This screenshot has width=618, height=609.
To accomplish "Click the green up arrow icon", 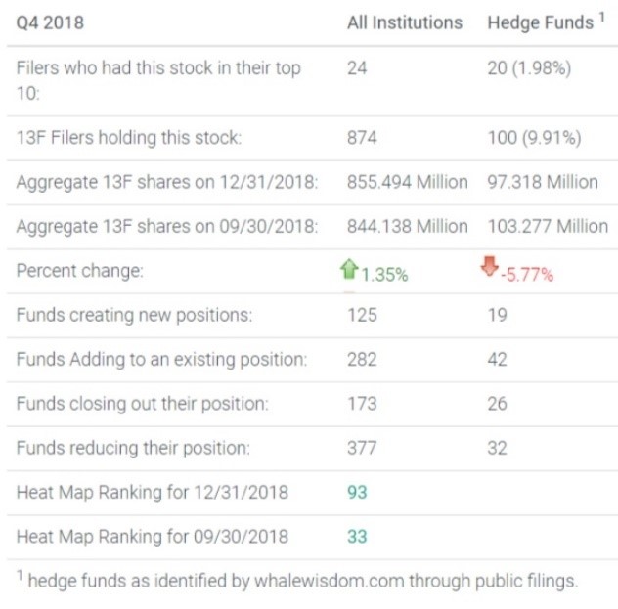I will tap(351, 271).
